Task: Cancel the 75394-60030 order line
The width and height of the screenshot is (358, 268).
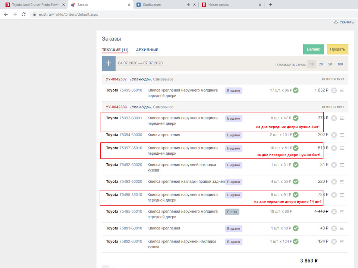Action: point(334,135)
